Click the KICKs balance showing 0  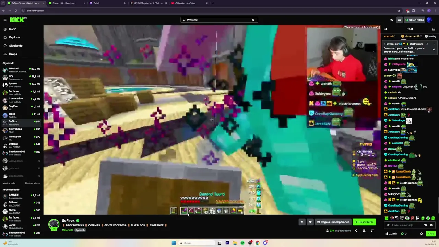pos(404,234)
